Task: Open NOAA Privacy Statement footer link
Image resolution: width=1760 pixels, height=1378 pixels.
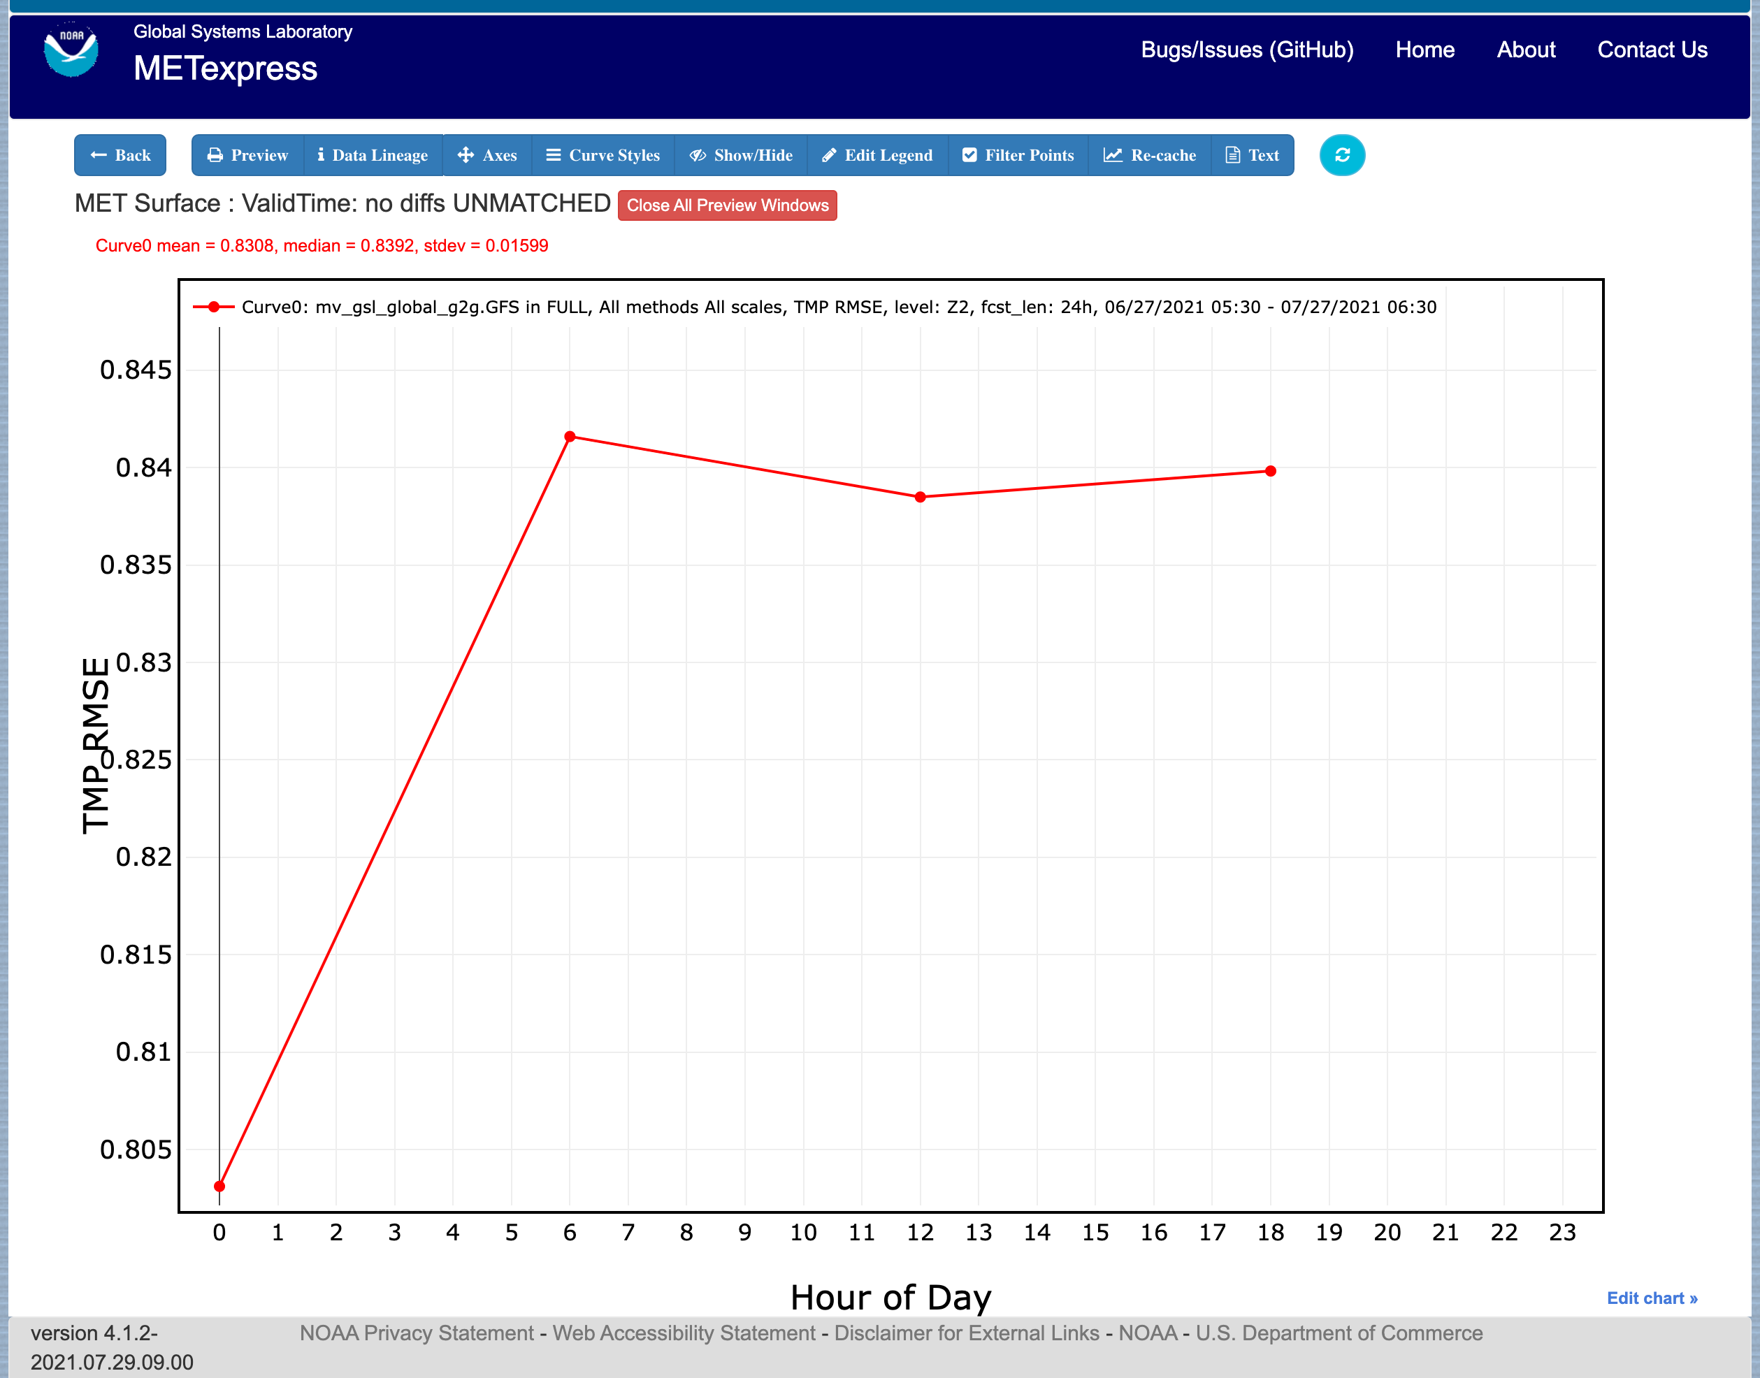Action: 417,1333
